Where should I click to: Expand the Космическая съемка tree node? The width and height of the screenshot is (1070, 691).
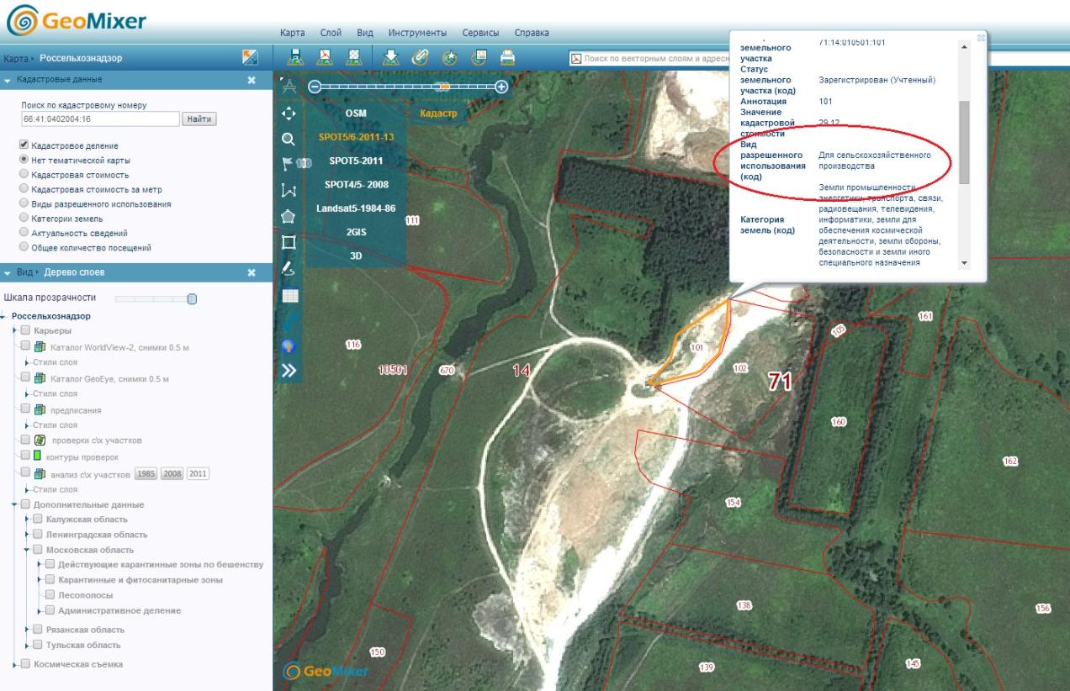coord(15,664)
